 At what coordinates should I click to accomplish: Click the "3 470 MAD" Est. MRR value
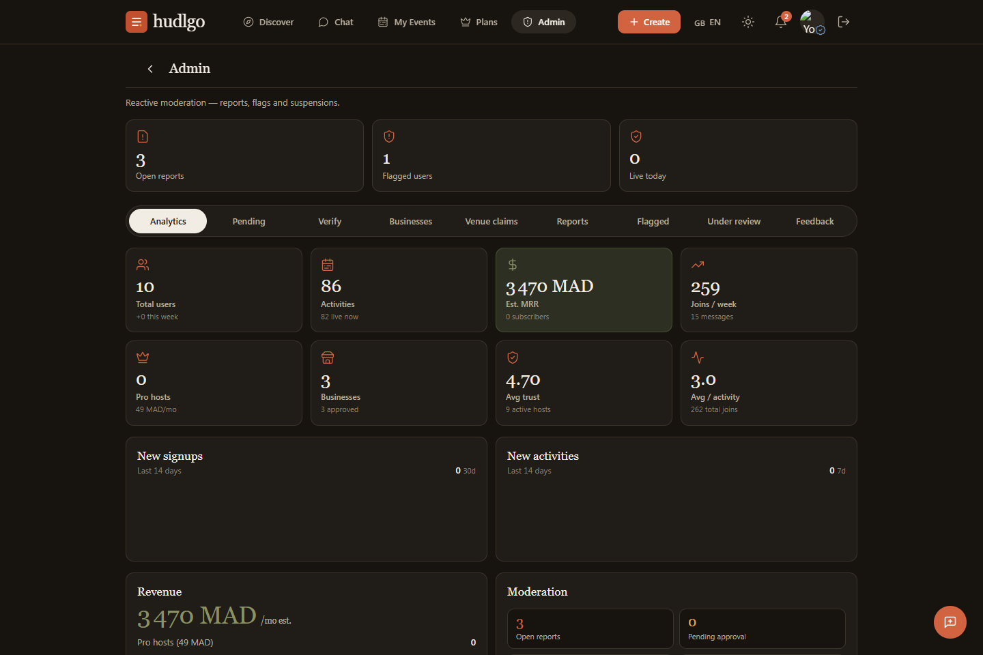pos(550,287)
